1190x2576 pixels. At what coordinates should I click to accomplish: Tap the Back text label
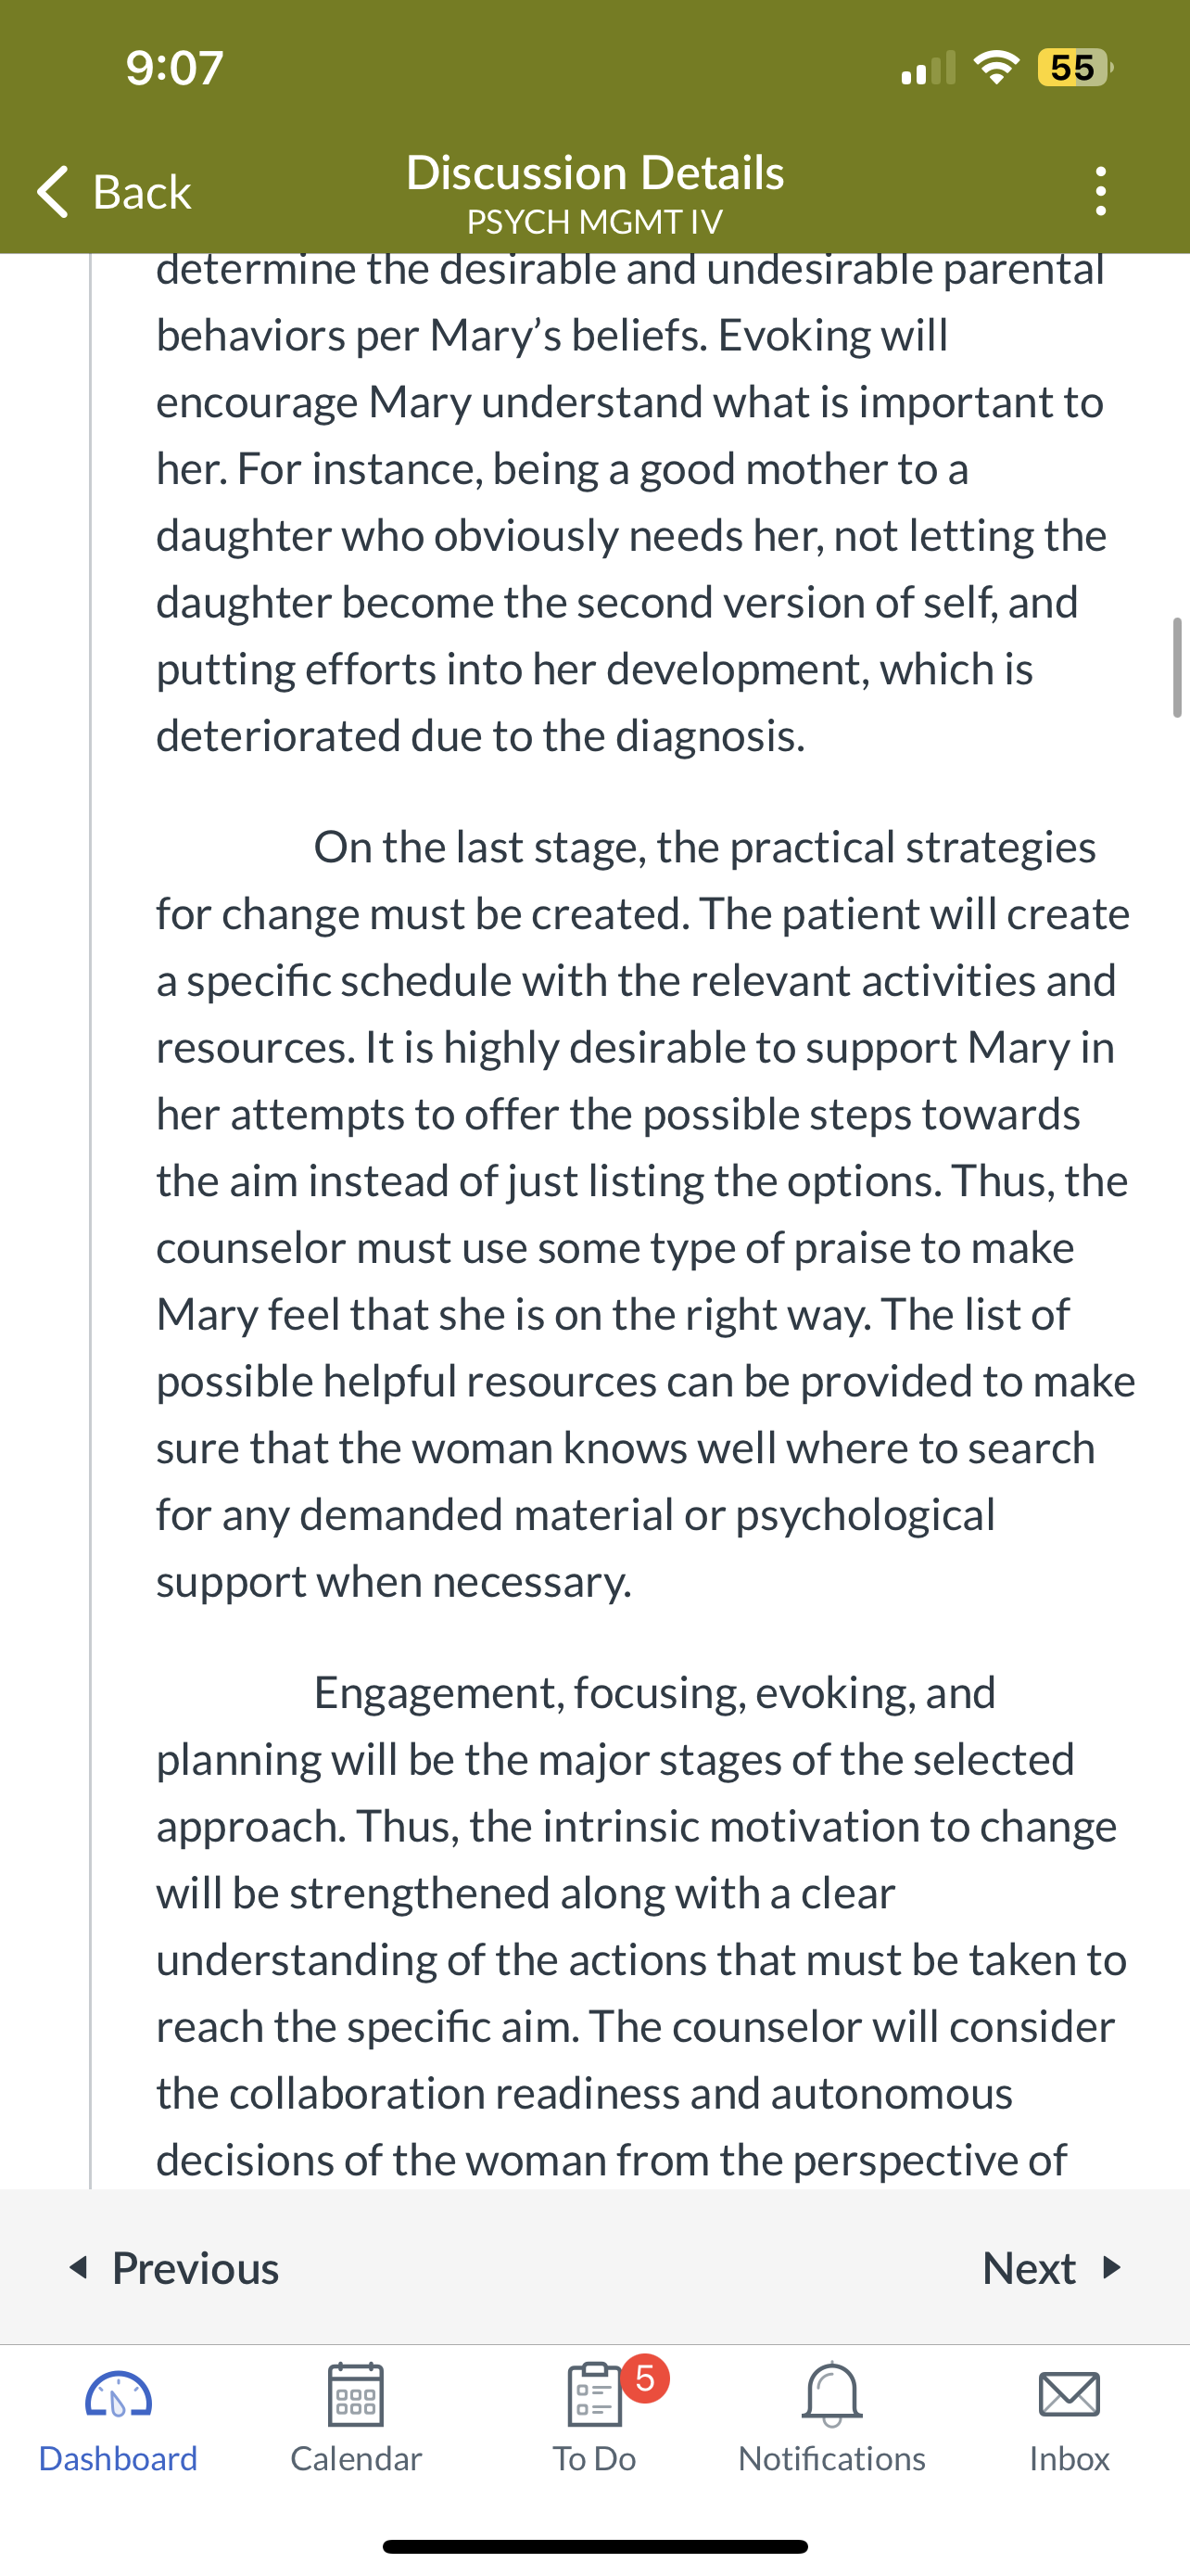[142, 191]
